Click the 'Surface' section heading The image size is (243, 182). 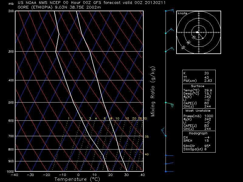coord(198,86)
